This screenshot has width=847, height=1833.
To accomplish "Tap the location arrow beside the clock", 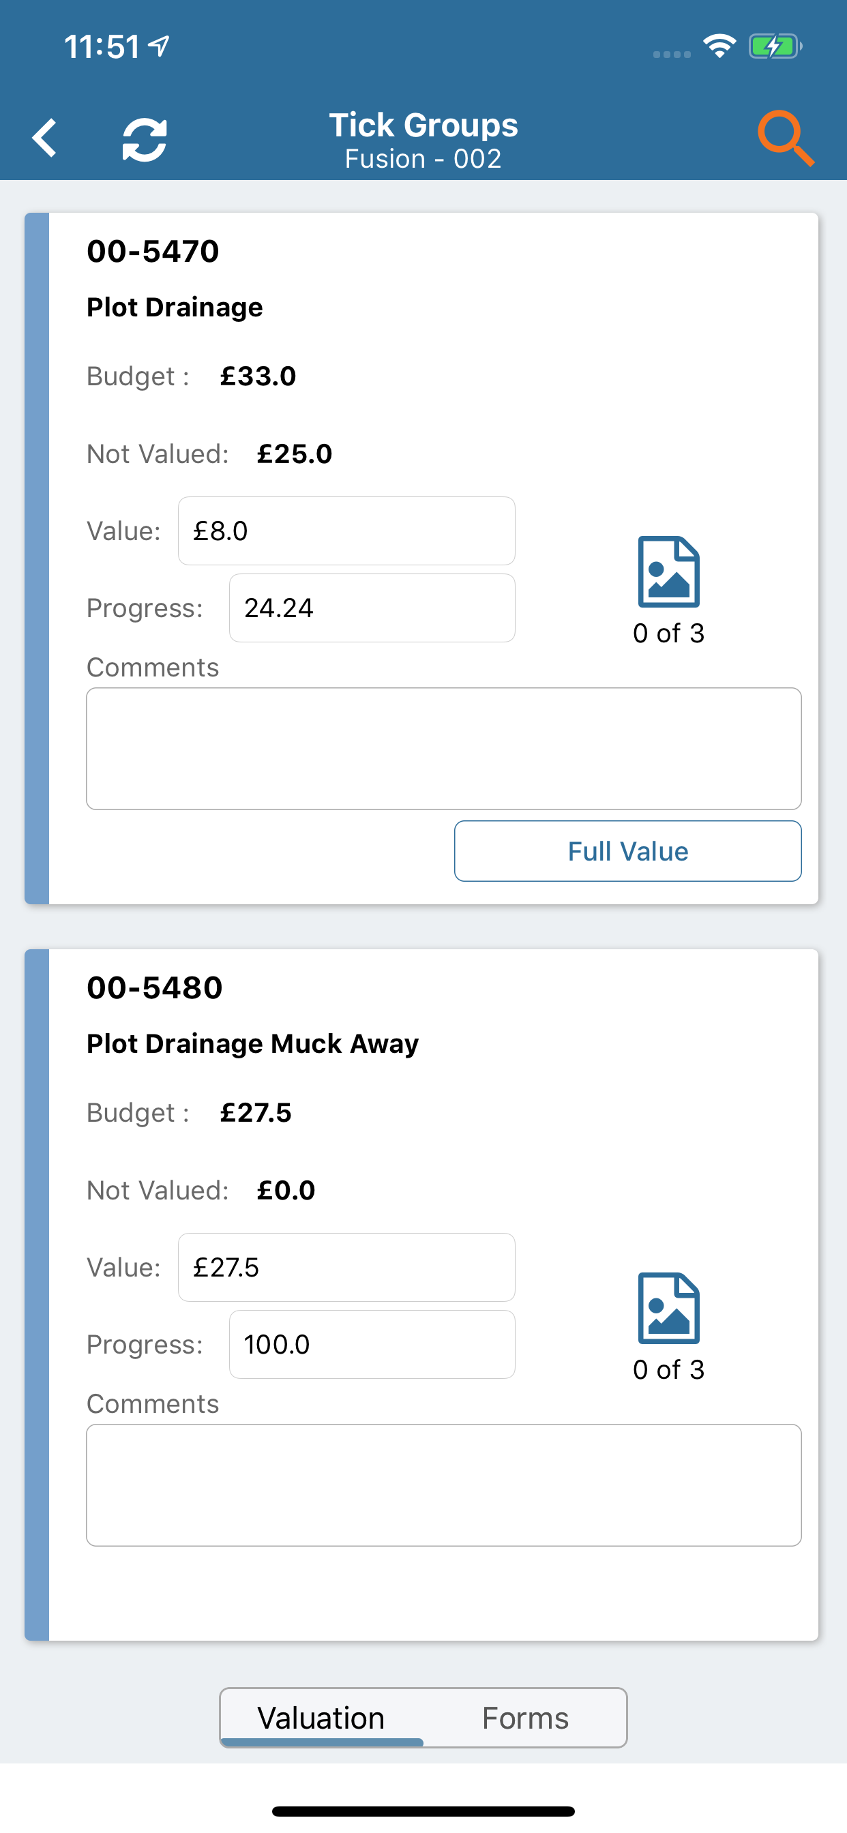I will click(160, 47).
